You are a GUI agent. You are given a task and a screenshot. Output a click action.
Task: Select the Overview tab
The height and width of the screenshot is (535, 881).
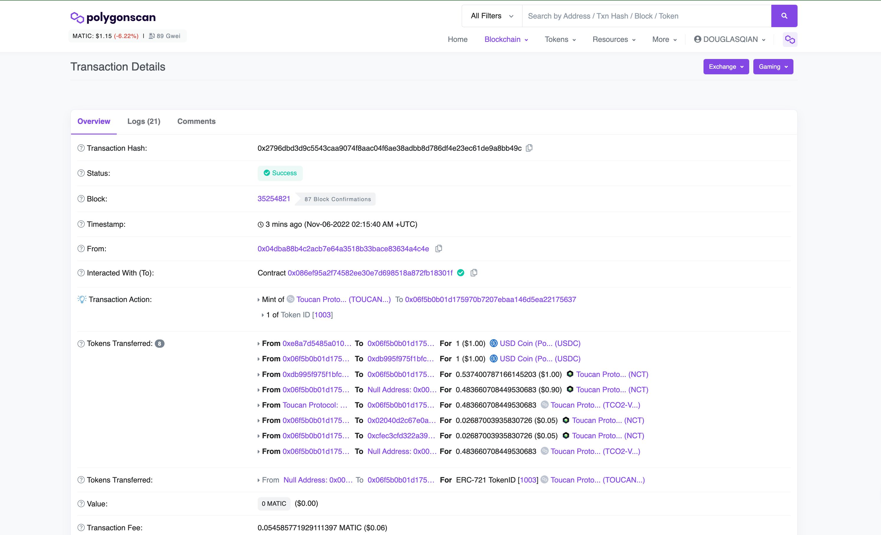[x=94, y=121]
